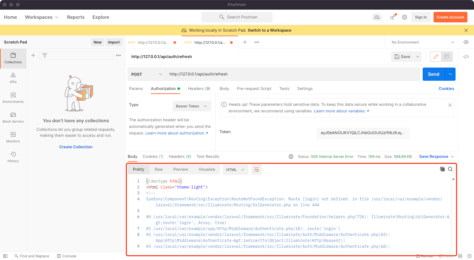Click Switch to a Workspace link
Viewport: 474px width, 260px height.
tap(270, 30)
